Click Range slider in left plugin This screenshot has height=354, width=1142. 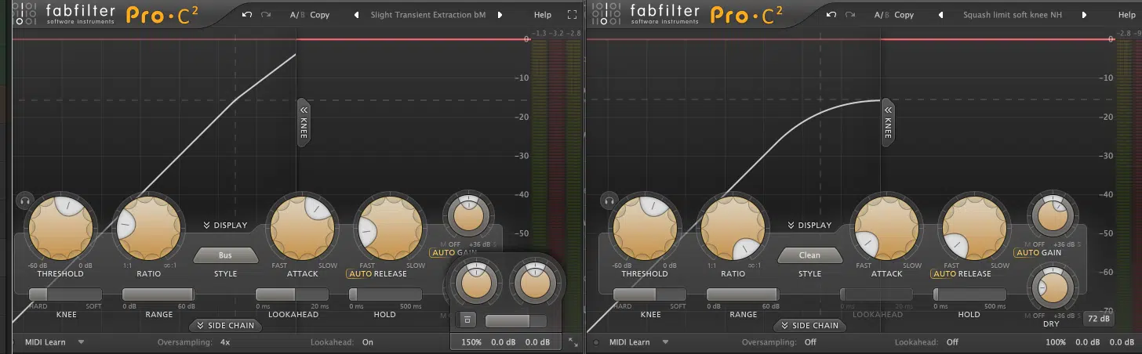tap(158, 294)
